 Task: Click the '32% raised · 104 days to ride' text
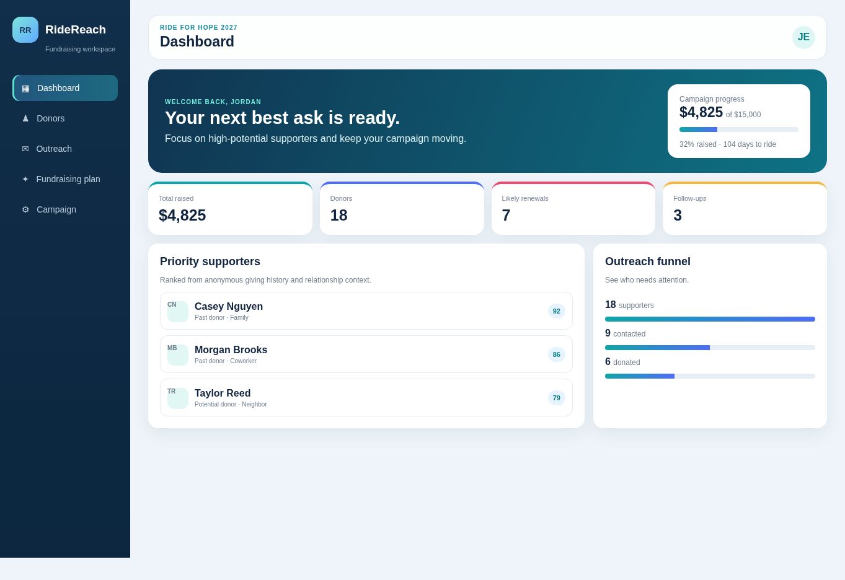tap(728, 144)
